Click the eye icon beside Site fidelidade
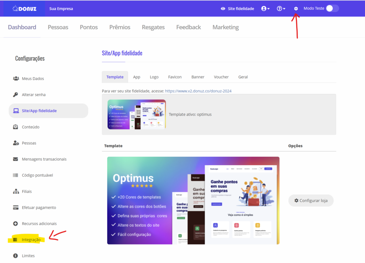Screen dimensions: 365x263 point(223,9)
